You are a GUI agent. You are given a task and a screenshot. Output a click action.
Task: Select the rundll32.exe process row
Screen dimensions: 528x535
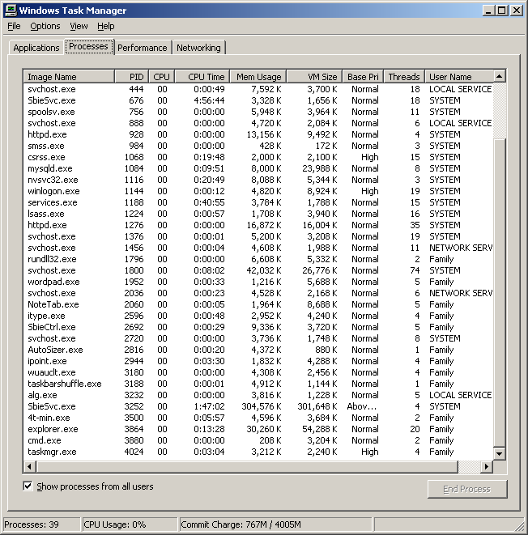click(258, 259)
